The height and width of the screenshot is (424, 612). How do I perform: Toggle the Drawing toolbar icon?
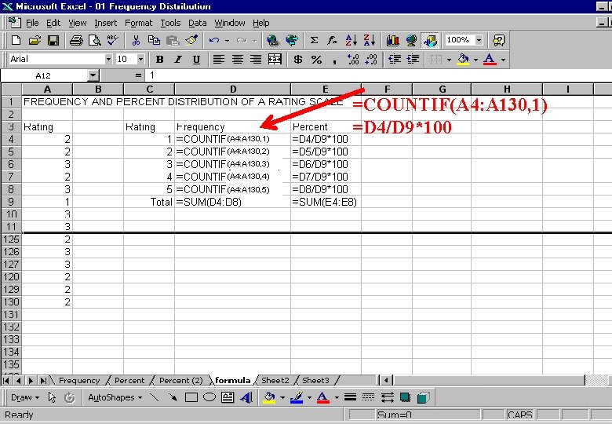tap(430, 40)
